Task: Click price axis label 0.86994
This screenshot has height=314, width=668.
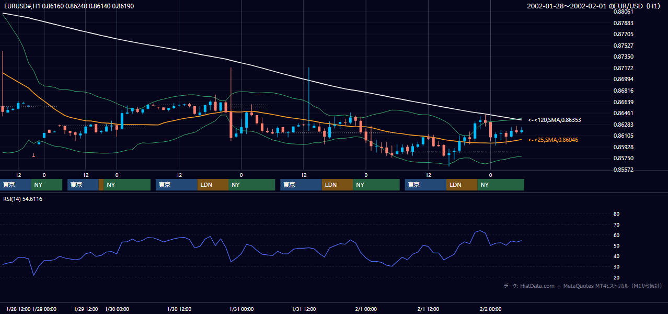Action: 623,79
